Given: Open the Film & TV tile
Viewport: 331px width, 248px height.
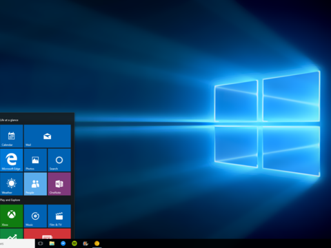Looking at the screenshot, I should click(x=59, y=216).
